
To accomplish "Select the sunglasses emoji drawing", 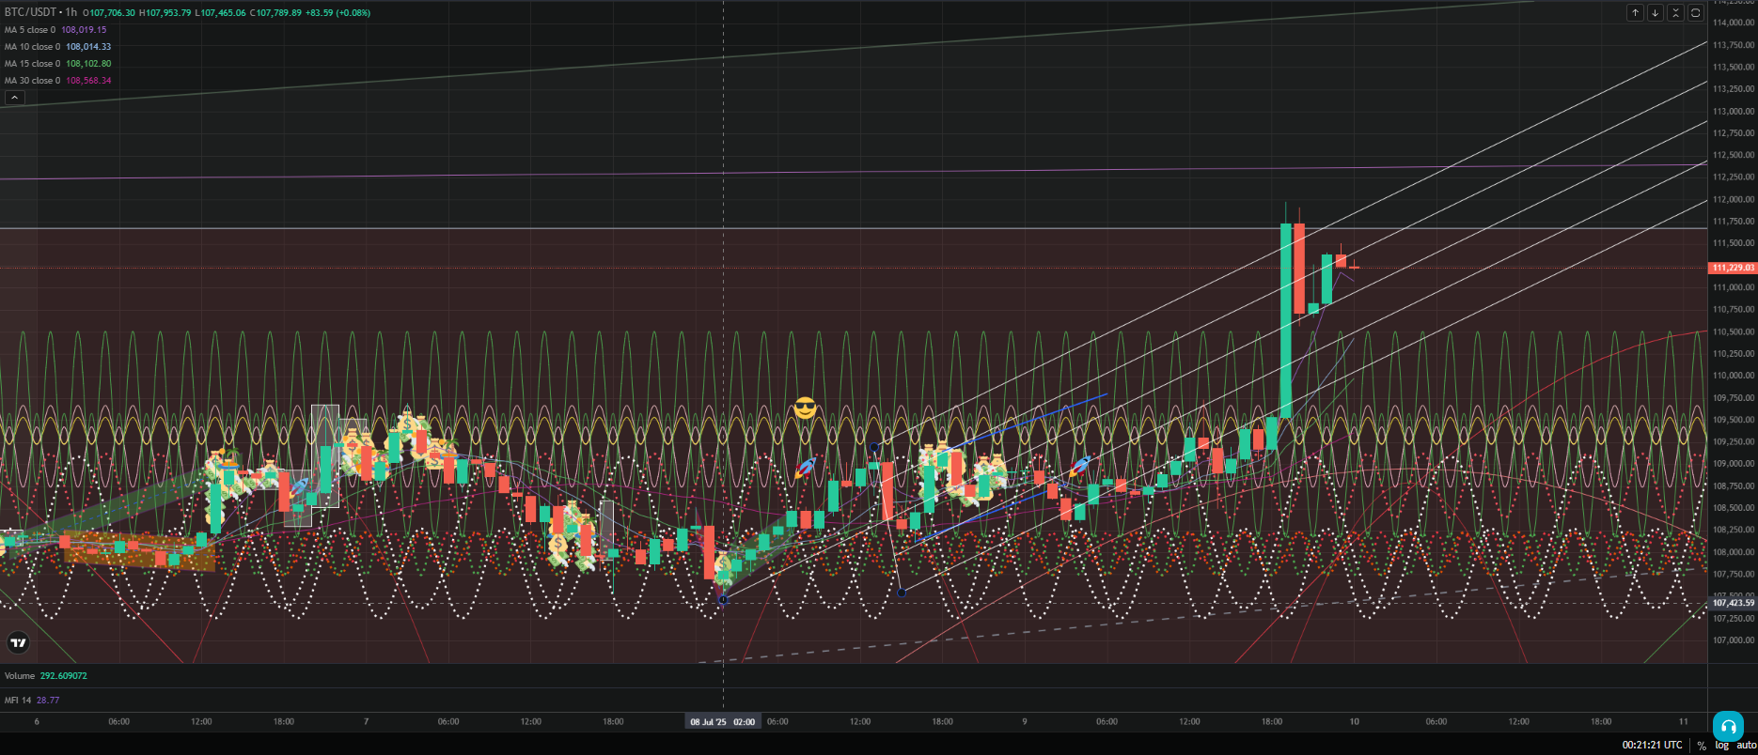I will click(805, 408).
